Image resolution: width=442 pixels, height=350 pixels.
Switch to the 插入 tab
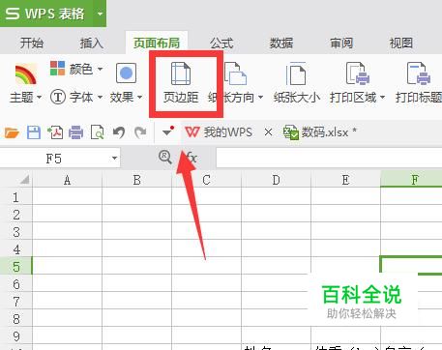(92, 43)
